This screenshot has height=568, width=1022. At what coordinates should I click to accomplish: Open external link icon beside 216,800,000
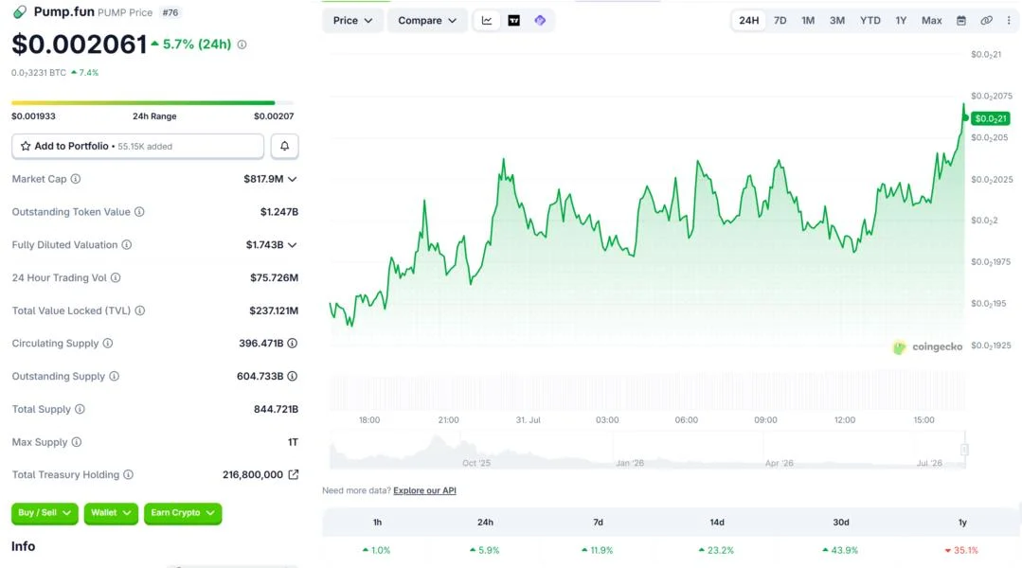(294, 475)
